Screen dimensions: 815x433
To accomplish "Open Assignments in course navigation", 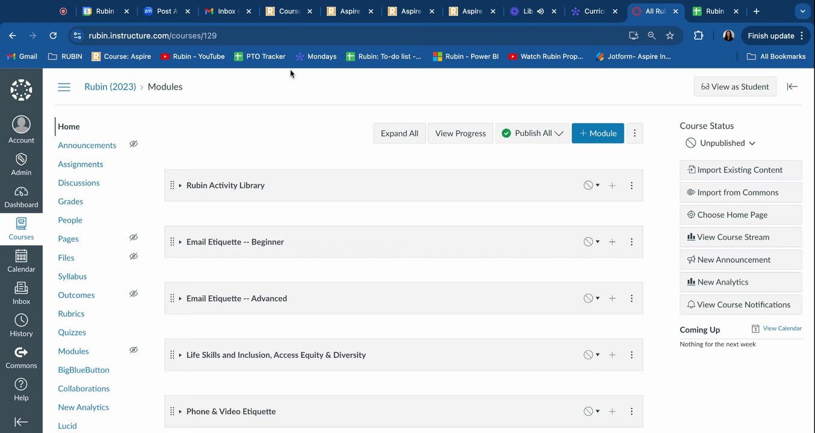I will pyautogui.click(x=81, y=164).
